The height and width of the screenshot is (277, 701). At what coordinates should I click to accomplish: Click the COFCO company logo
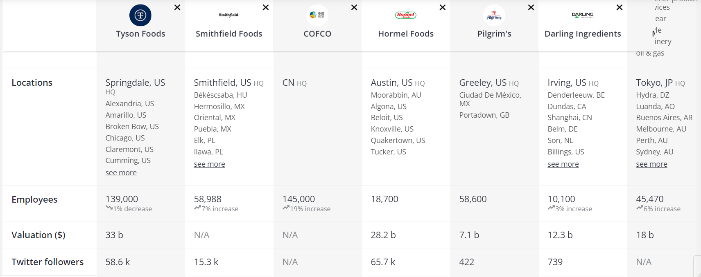coord(317,15)
